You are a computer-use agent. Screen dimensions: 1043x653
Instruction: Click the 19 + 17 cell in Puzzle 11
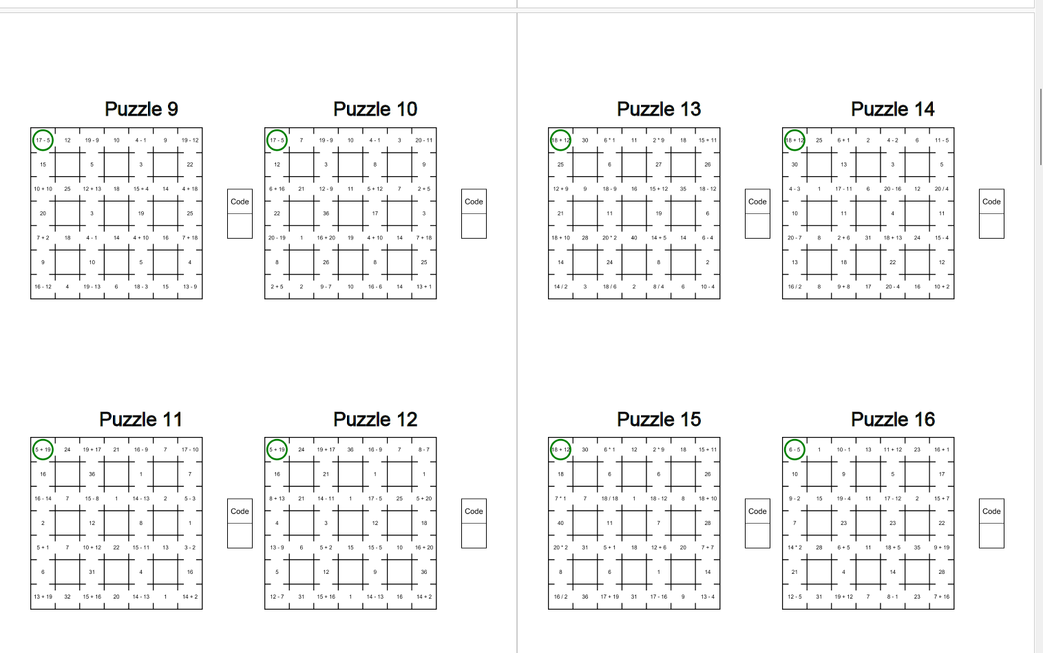[92, 449]
